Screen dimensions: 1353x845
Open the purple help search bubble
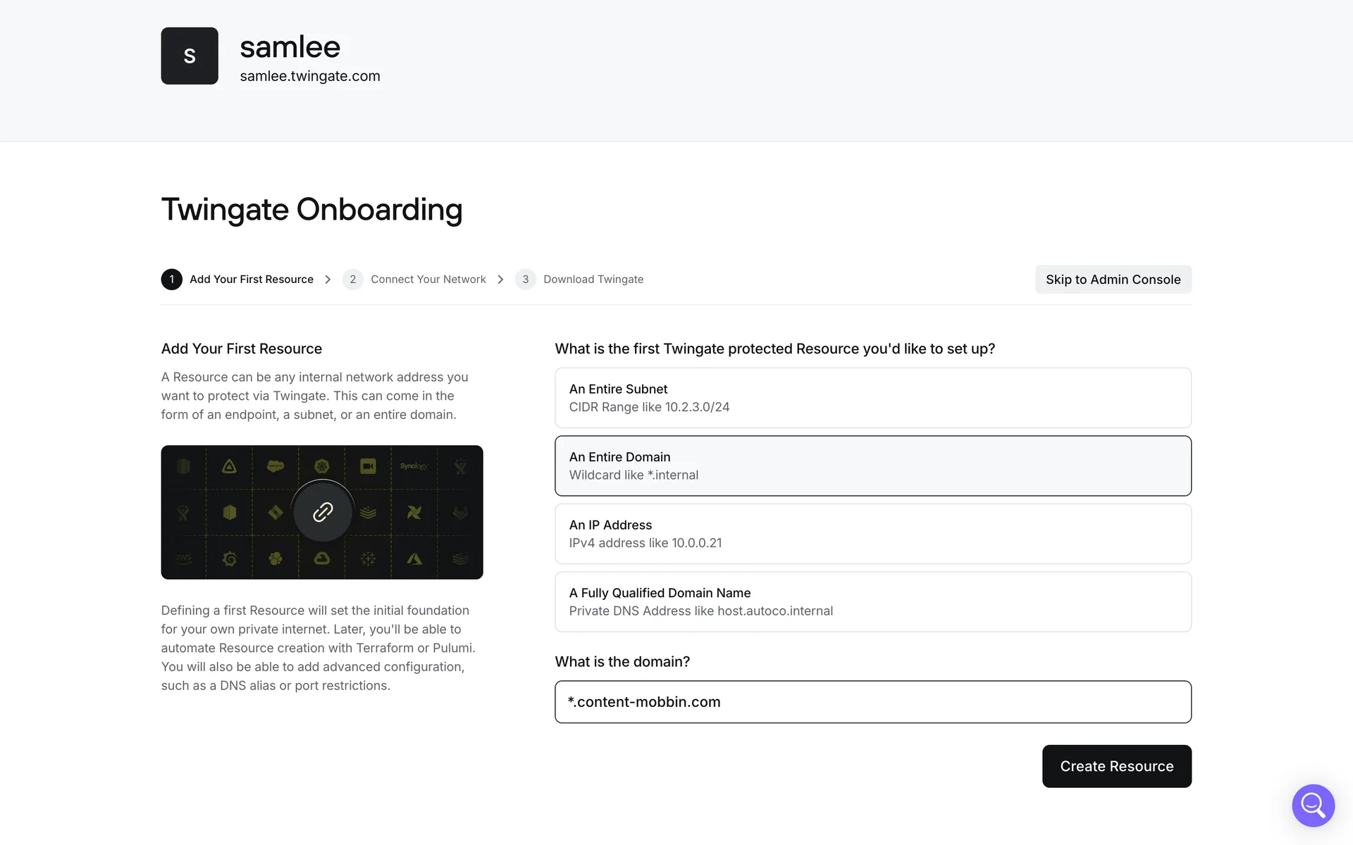tap(1313, 805)
